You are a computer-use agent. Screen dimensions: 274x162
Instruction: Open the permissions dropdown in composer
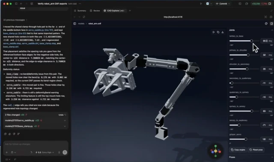[13, 153]
